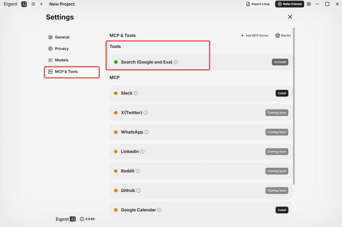342x227 pixels.
Task: Click info icon next to X(Twitter)
Action: coord(146,113)
